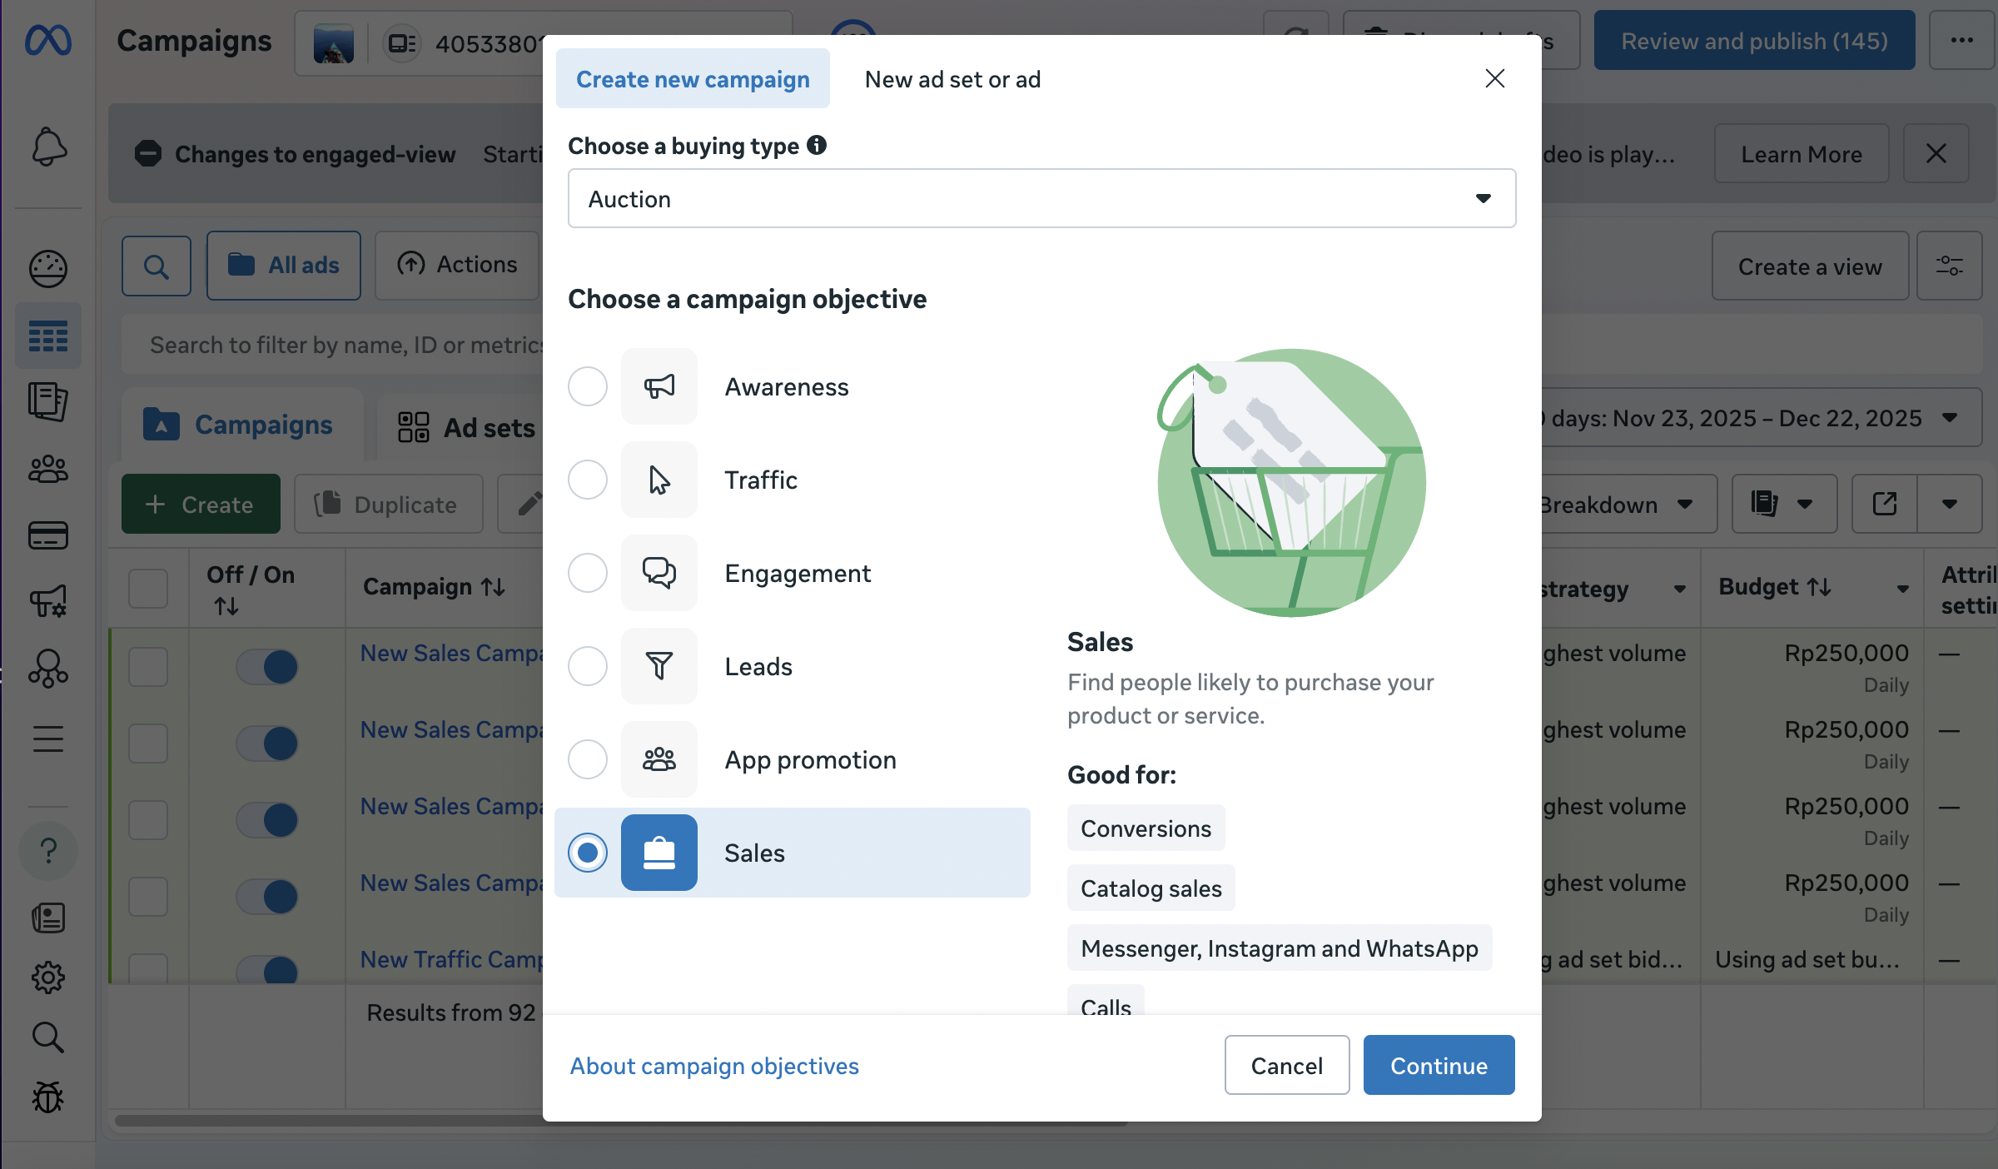Viewport: 1998px width, 1169px height.
Task: Open the Auction buying type dropdown
Action: pyautogui.click(x=1041, y=198)
